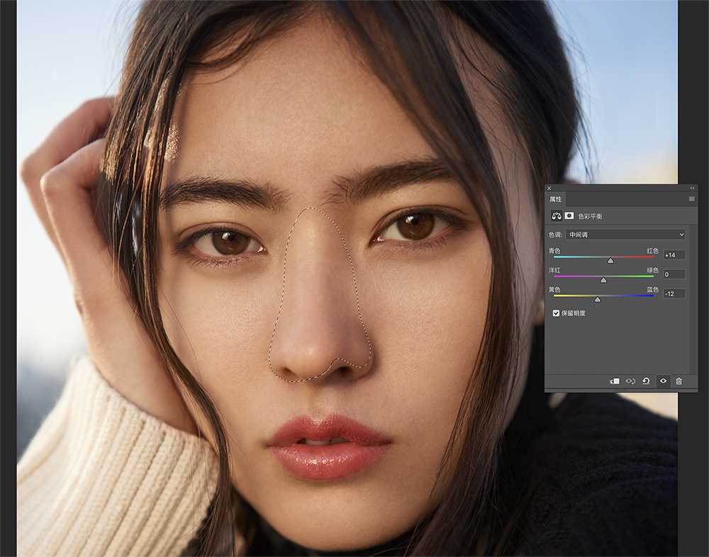
Task: Select the layer mask icon in Properties
Action: [x=569, y=215]
